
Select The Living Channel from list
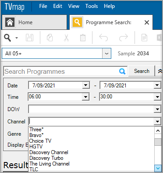[91, 164]
